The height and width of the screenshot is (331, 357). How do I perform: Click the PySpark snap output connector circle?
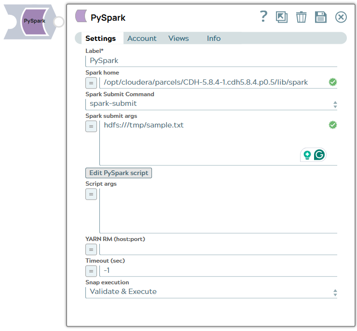(58, 22)
